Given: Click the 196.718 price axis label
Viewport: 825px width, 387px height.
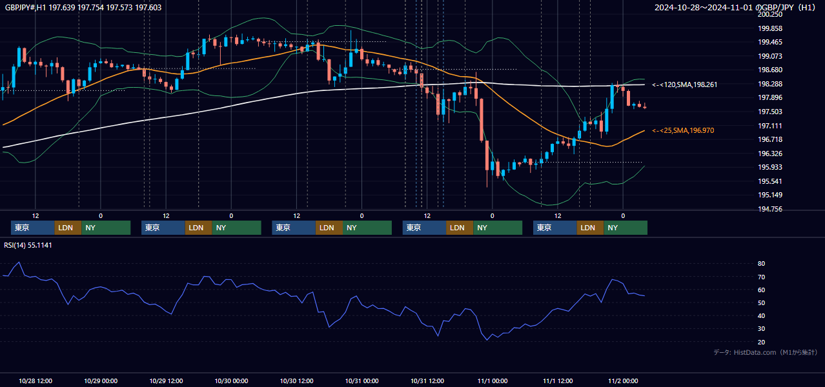Looking at the screenshot, I should point(770,139).
